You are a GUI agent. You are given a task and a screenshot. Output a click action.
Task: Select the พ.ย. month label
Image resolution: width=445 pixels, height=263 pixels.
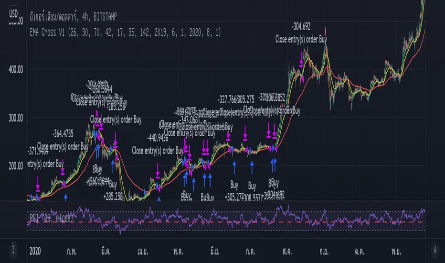click(396, 251)
